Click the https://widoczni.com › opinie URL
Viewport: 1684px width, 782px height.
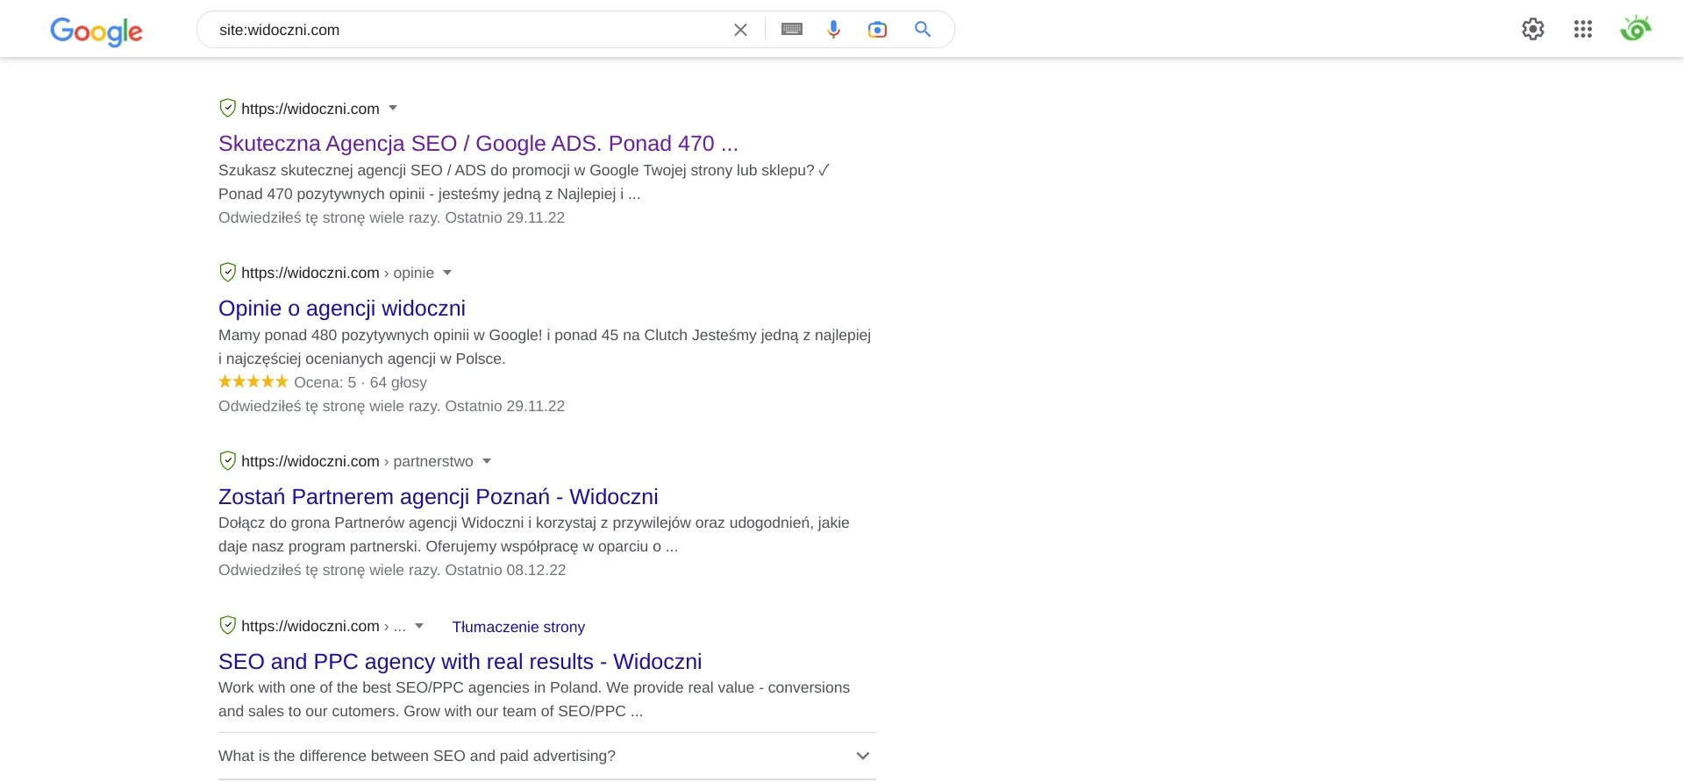click(338, 273)
